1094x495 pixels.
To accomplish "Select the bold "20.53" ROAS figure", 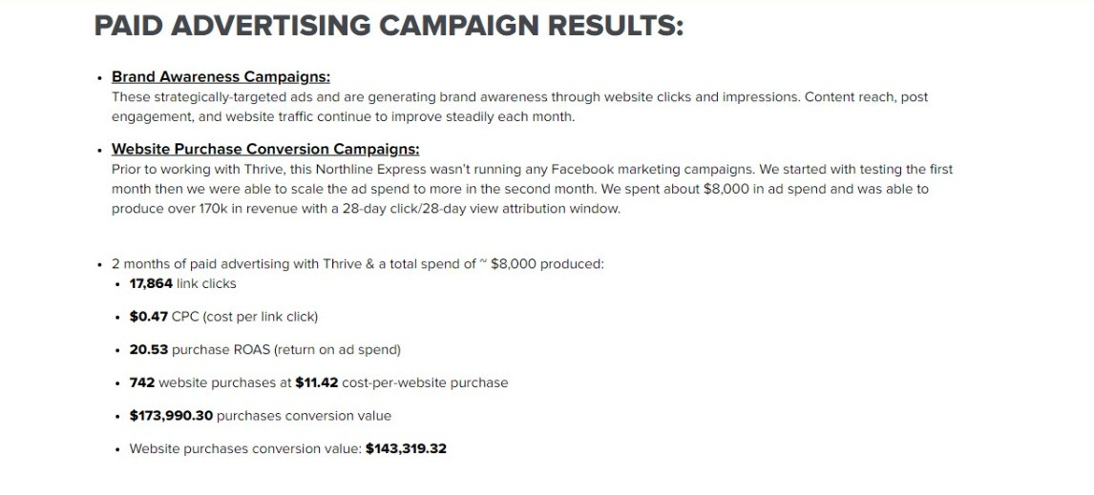I will (x=148, y=350).
